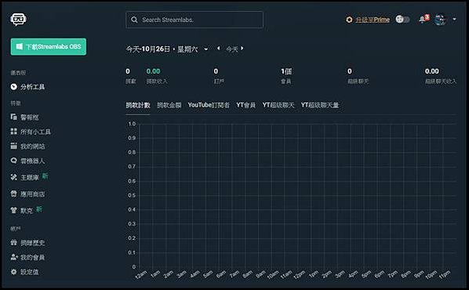The image size is (469, 290).
Task: Open the notifications bell icon
Action: pyautogui.click(x=422, y=20)
